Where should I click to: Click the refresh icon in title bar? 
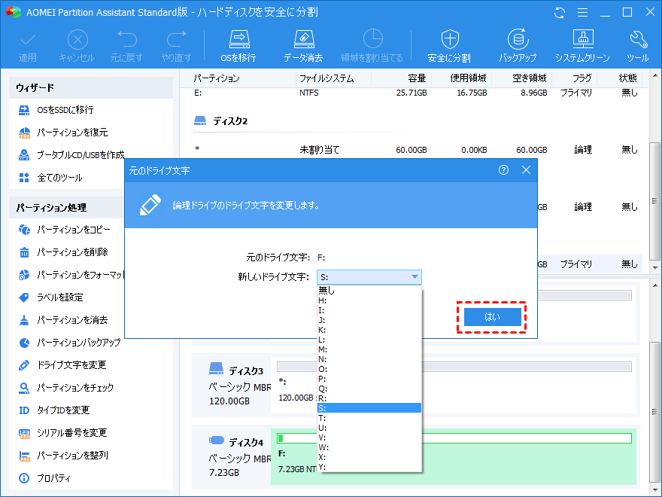[x=560, y=13]
